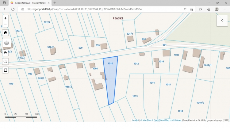Click parcel 1012 on the map

coord(136,64)
